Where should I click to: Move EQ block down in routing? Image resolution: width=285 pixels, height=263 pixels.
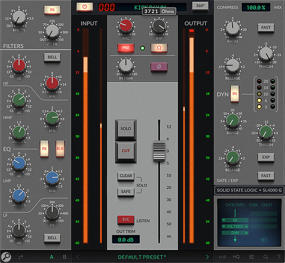point(224,220)
